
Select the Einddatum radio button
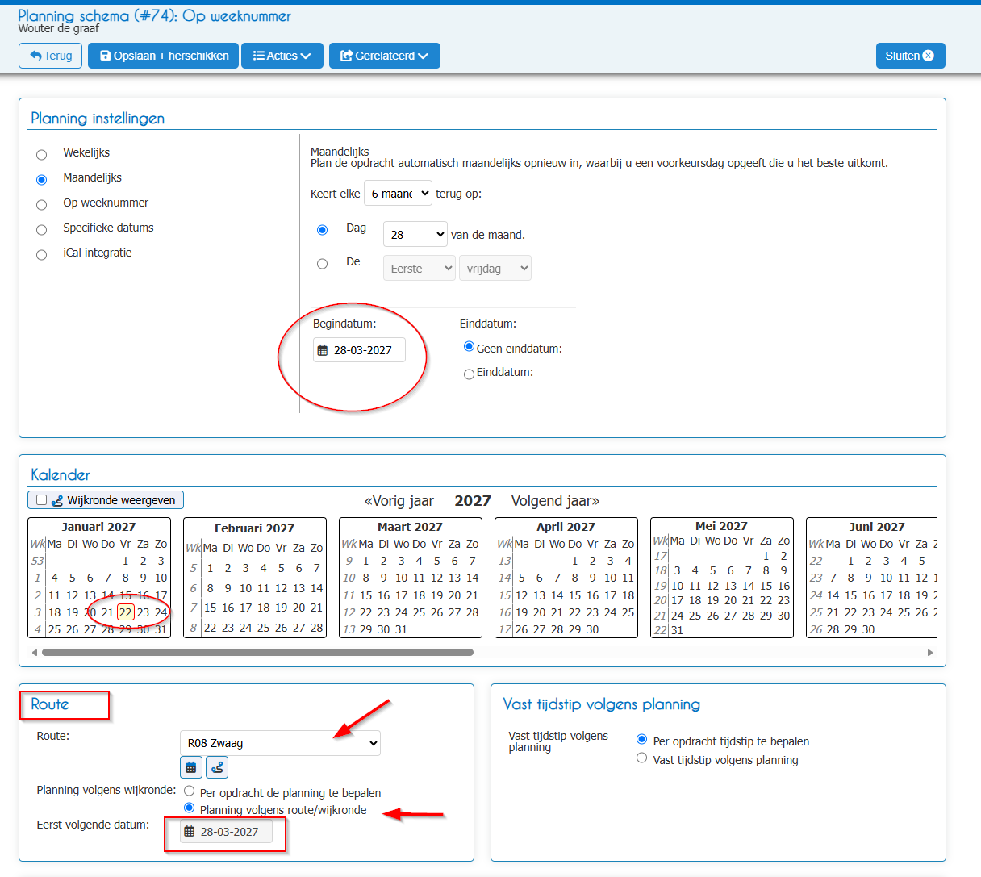click(x=469, y=374)
